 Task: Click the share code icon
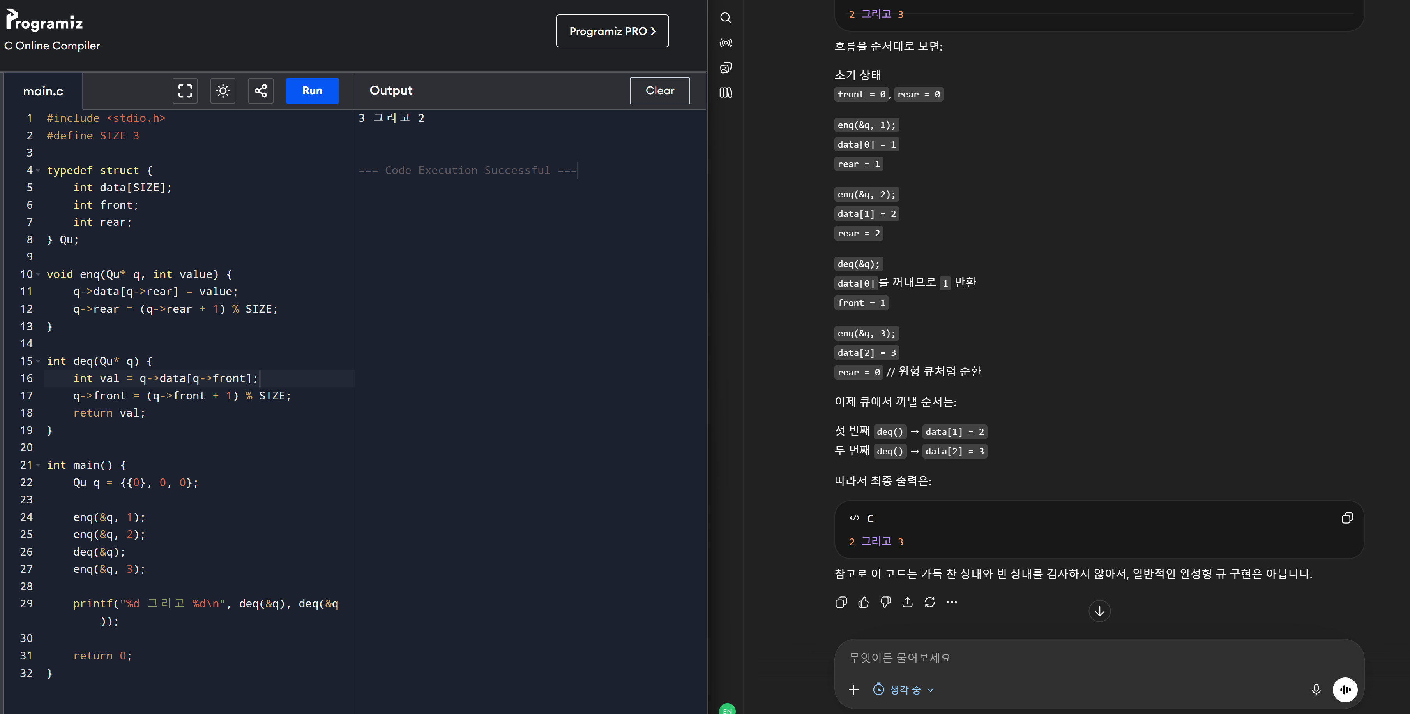pos(261,91)
